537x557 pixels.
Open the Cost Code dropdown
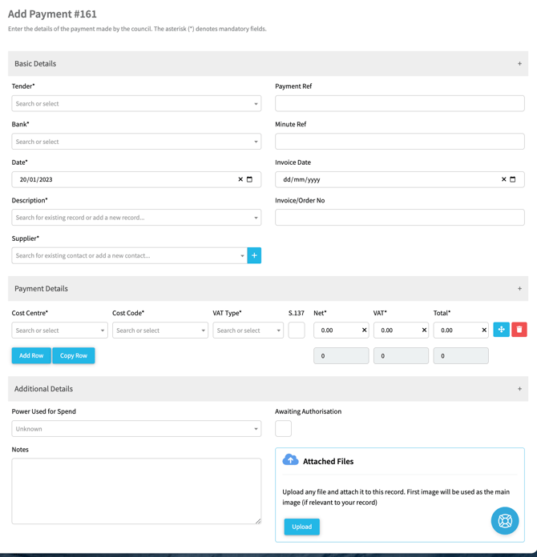click(x=160, y=330)
